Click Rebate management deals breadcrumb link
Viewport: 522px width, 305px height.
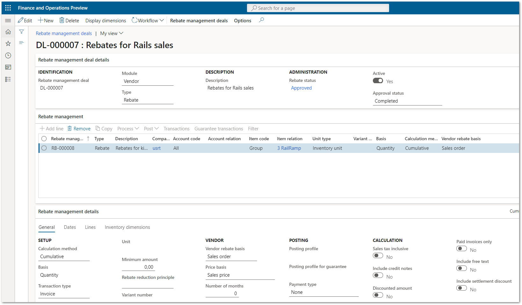click(64, 33)
